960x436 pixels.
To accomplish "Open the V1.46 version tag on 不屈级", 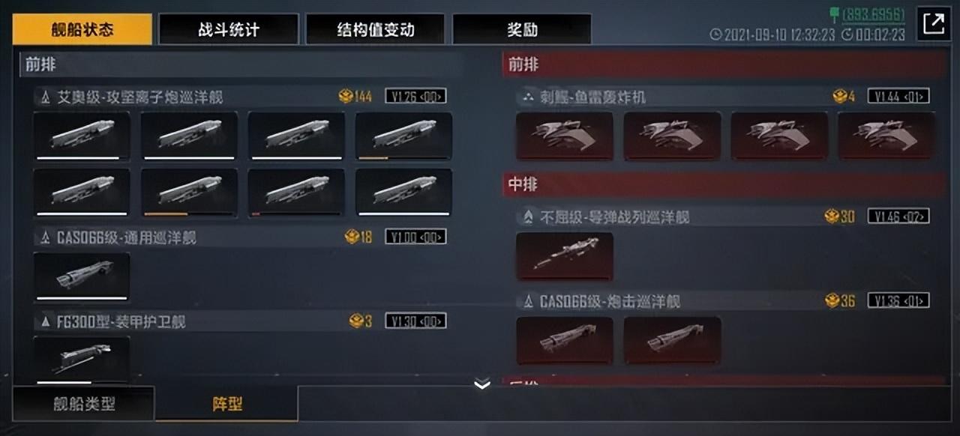I will coord(898,216).
